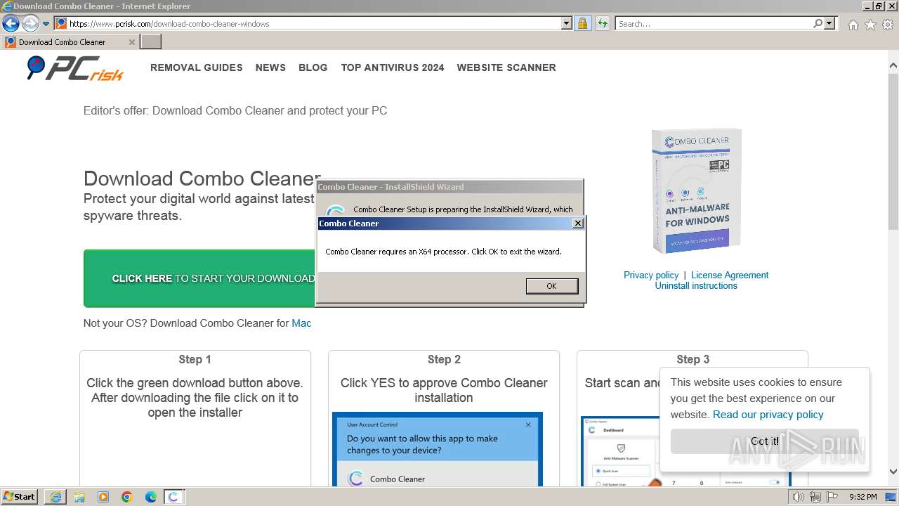Click the refresh page icon
The image size is (899, 506).
coord(602,23)
